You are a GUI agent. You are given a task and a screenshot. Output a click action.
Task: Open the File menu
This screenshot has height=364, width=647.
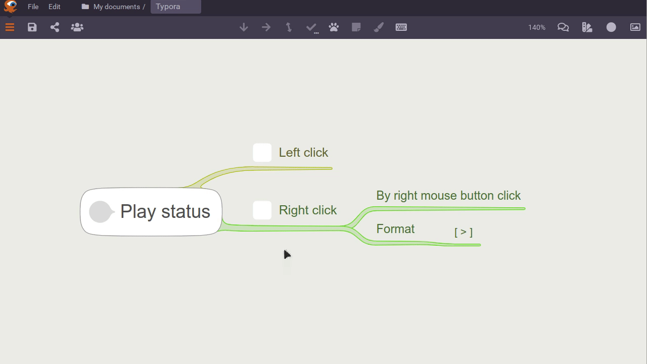[33, 7]
